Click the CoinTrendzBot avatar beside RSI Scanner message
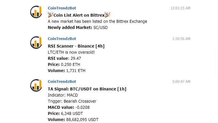The height and width of the screenshot is (123, 218). [x=36, y=42]
